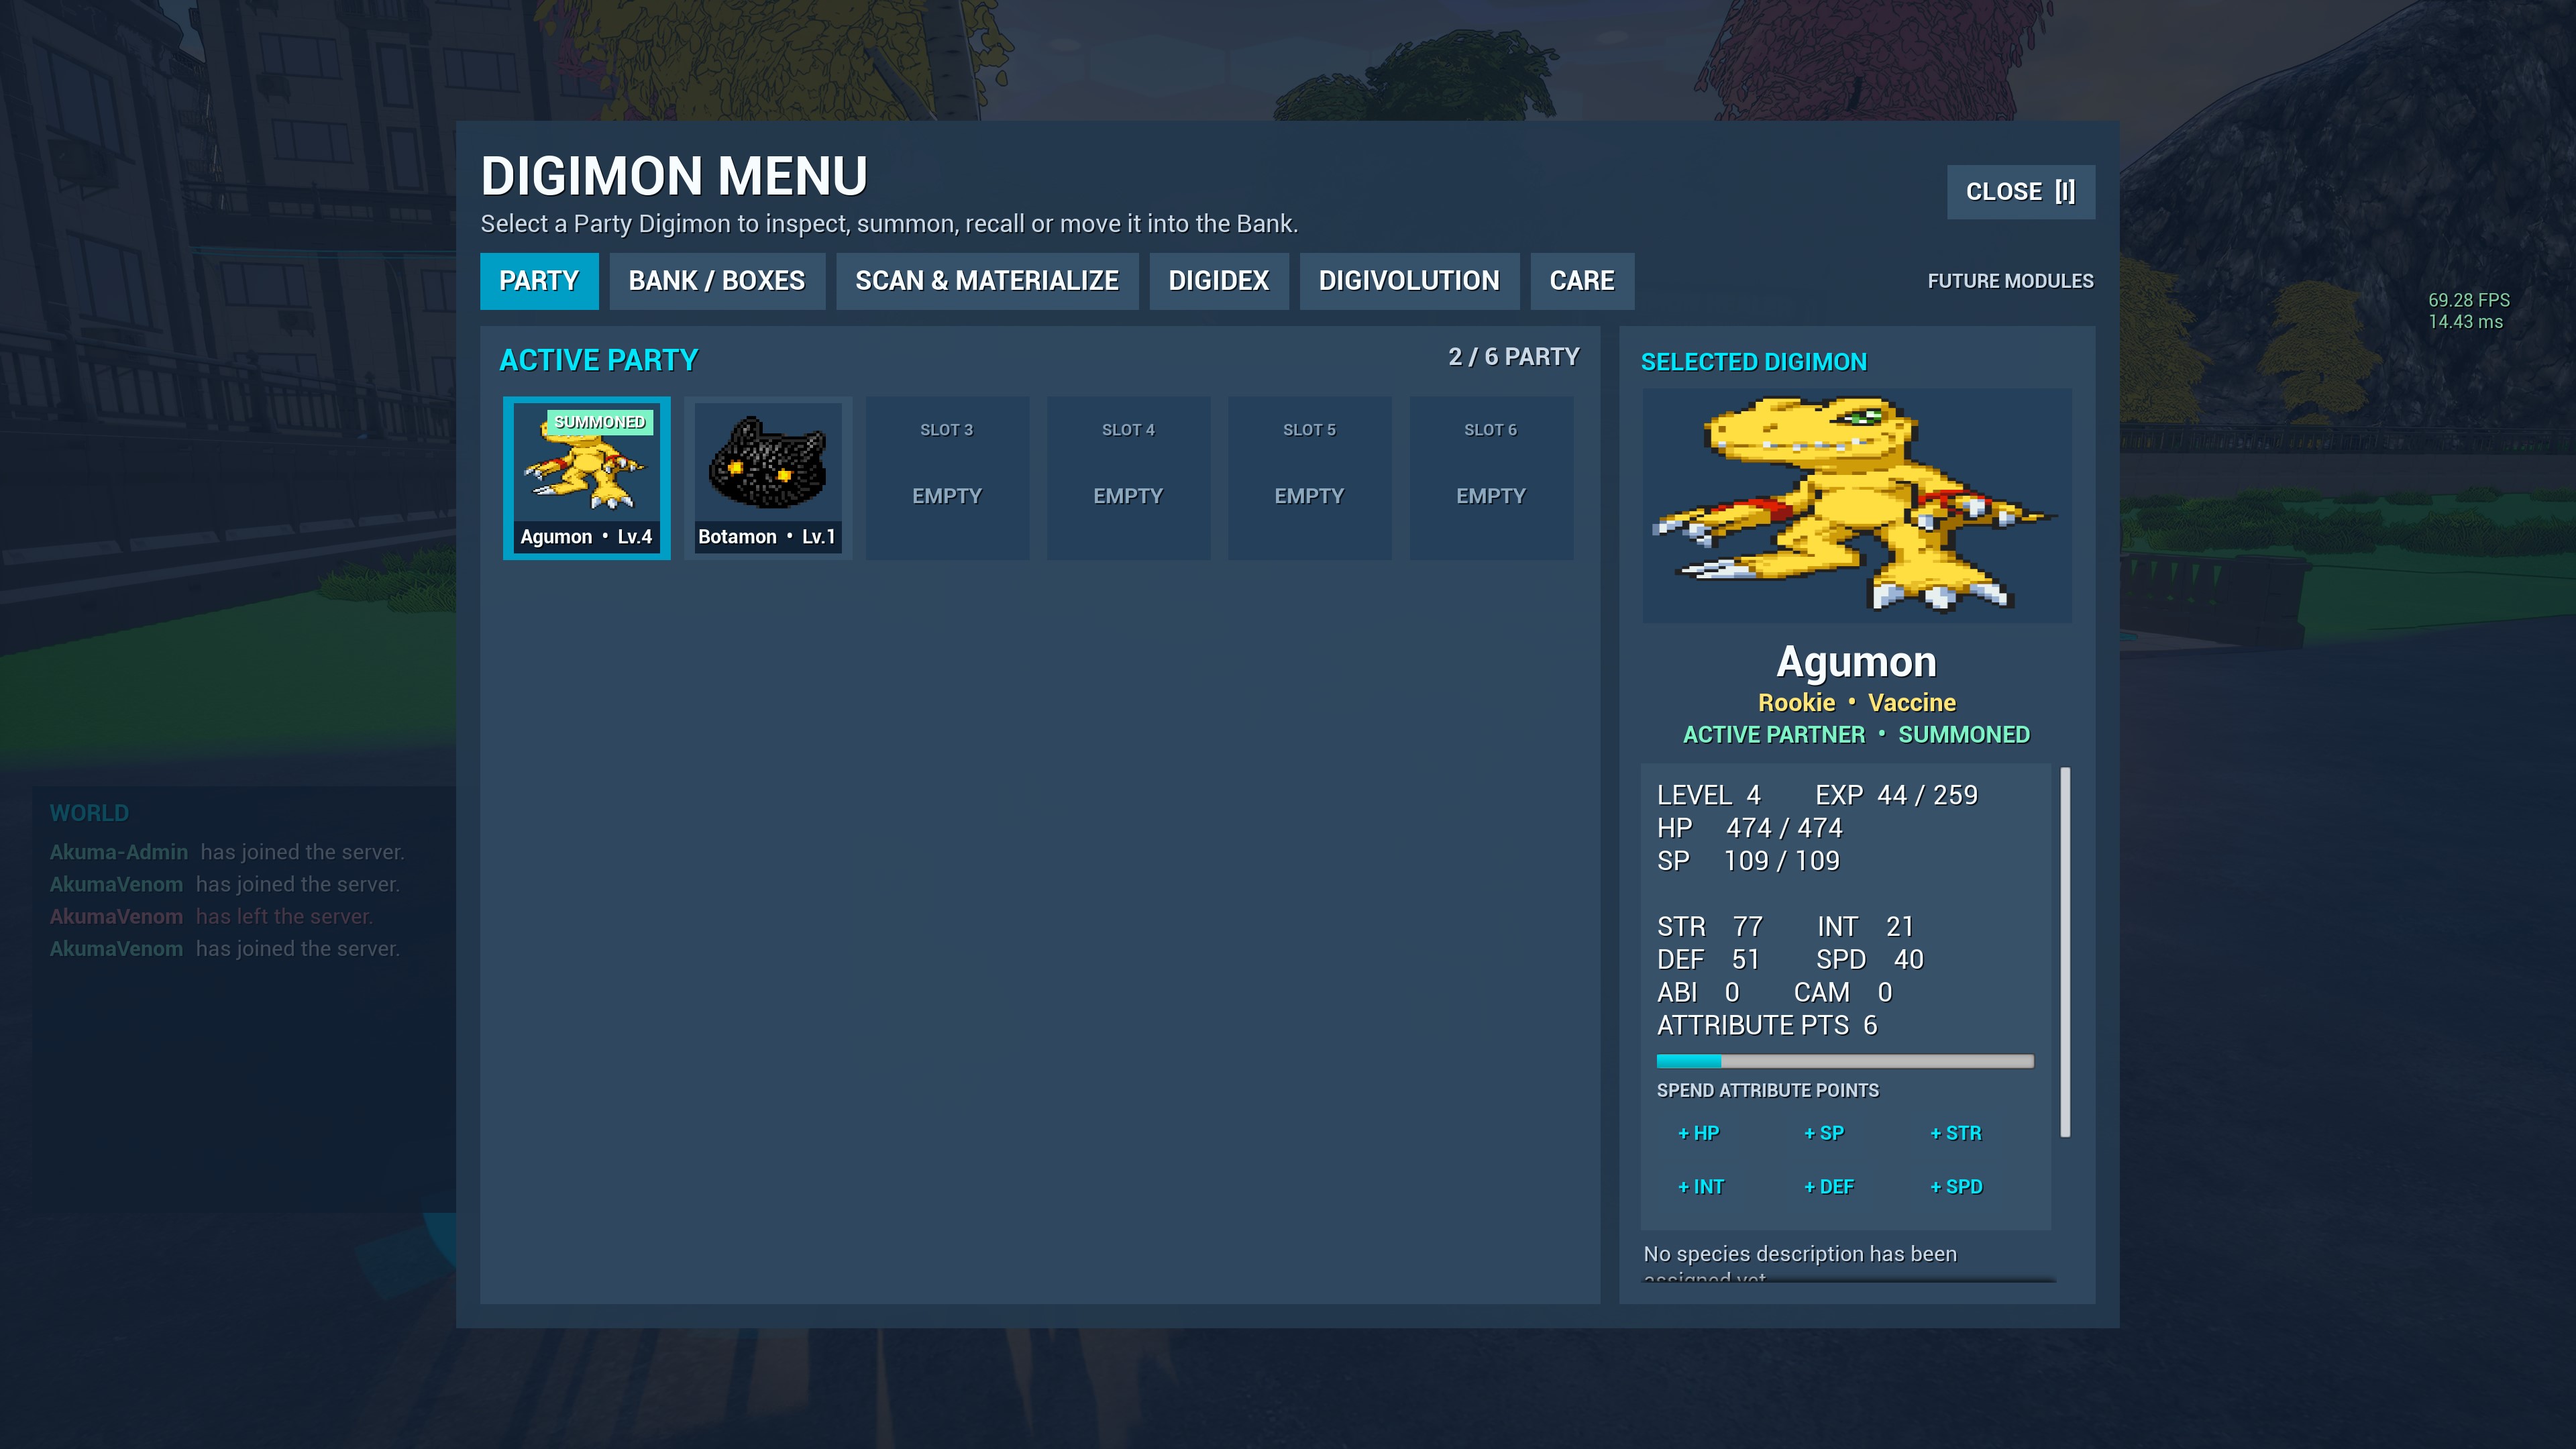This screenshot has width=2576, height=1449.
Task: Click the 'HP 474 / 474' stat line
Action: [1749, 828]
